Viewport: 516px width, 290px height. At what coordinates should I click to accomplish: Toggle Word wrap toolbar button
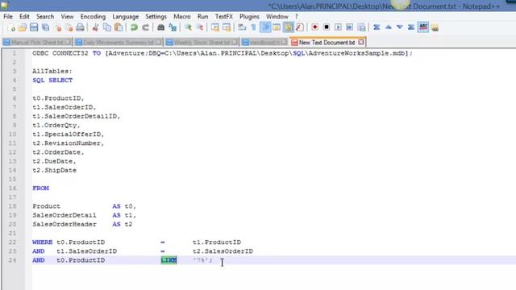pyautogui.click(x=242, y=27)
